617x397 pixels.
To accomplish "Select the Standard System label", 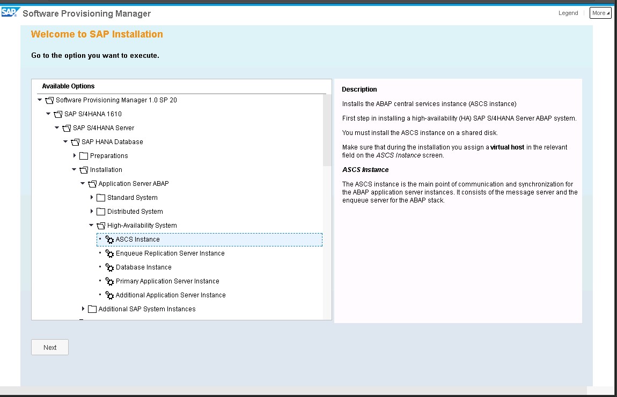I will point(132,198).
